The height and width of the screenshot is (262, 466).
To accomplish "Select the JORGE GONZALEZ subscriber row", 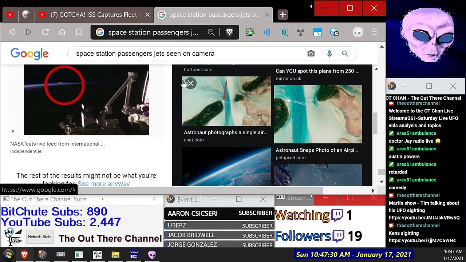I will click(220, 245).
